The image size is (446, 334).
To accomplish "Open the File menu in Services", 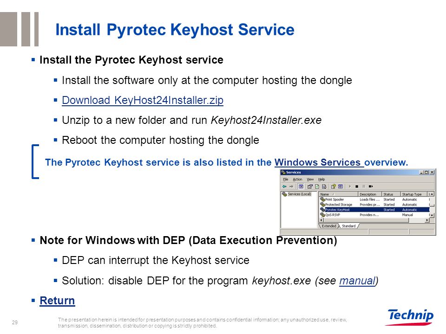I will click(x=286, y=179).
